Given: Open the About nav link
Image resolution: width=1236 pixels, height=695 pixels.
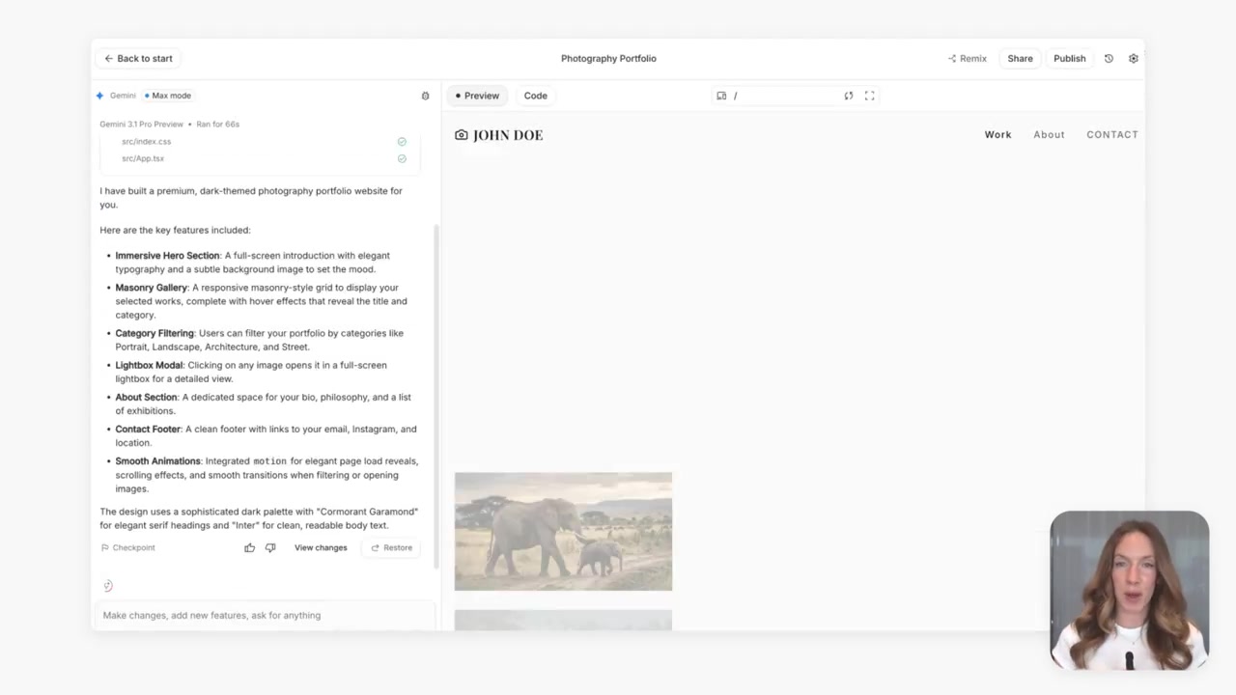Looking at the screenshot, I should click(1049, 134).
